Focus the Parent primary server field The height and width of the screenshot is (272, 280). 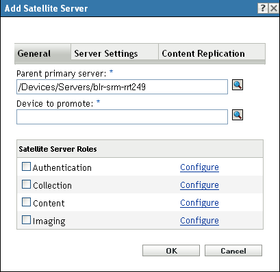pos(122,87)
